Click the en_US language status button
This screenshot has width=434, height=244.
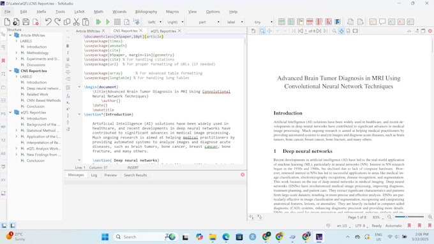[x=343, y=226]
